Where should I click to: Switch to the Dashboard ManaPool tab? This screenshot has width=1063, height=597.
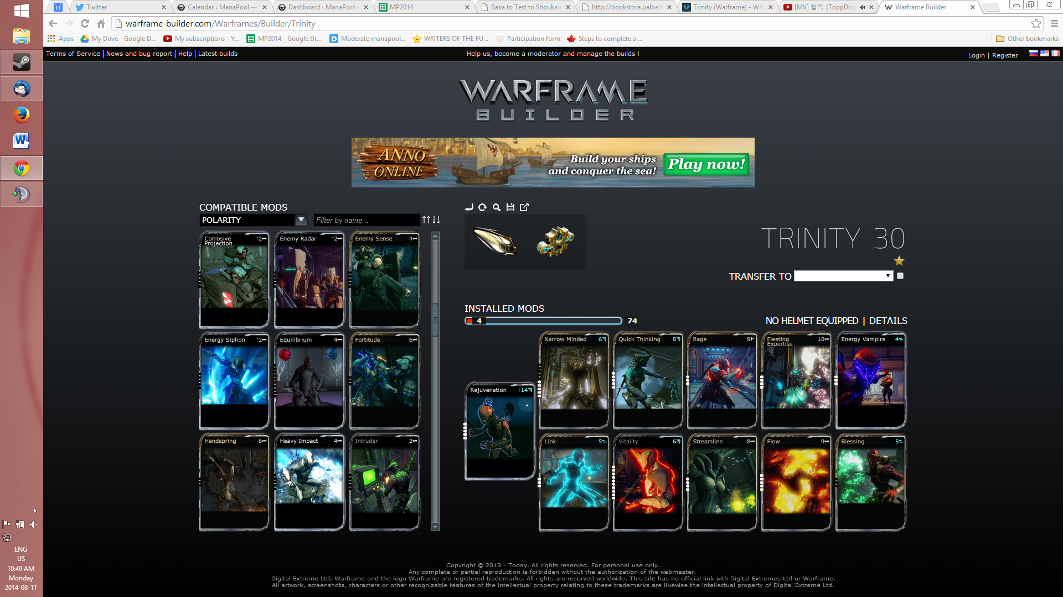(323, 7)
